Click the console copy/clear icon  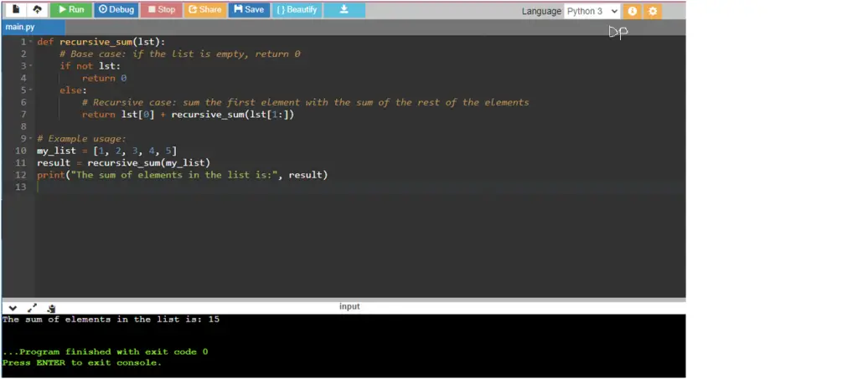click(x=51, y=308)
